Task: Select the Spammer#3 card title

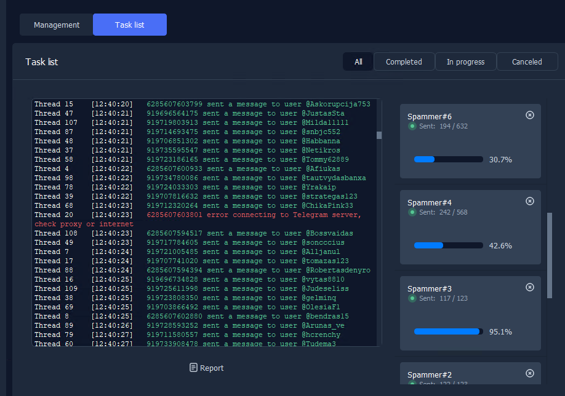Action: coord(430,289)
